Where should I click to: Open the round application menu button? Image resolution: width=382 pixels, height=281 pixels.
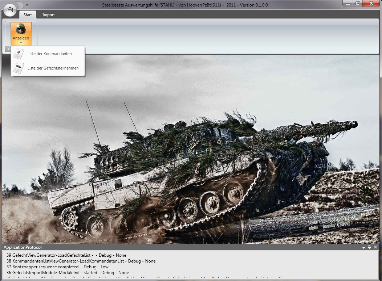coord(10,10)
